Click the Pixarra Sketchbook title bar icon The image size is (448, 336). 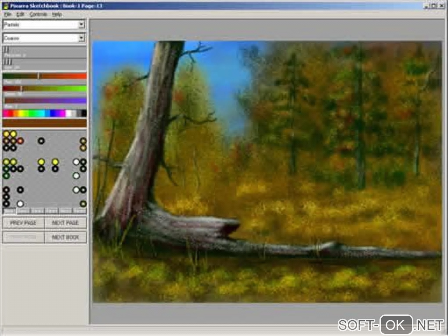pos(5,6)
